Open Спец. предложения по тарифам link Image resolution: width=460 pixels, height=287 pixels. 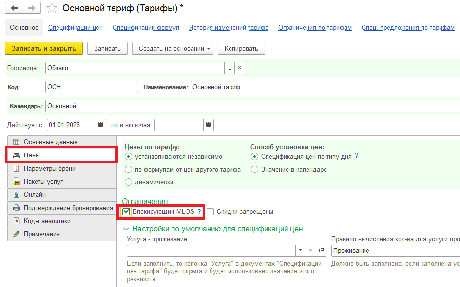408,28
